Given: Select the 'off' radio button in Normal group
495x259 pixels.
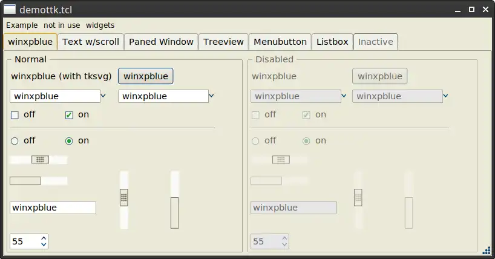Looking at the screenshot, I should 15,141.
